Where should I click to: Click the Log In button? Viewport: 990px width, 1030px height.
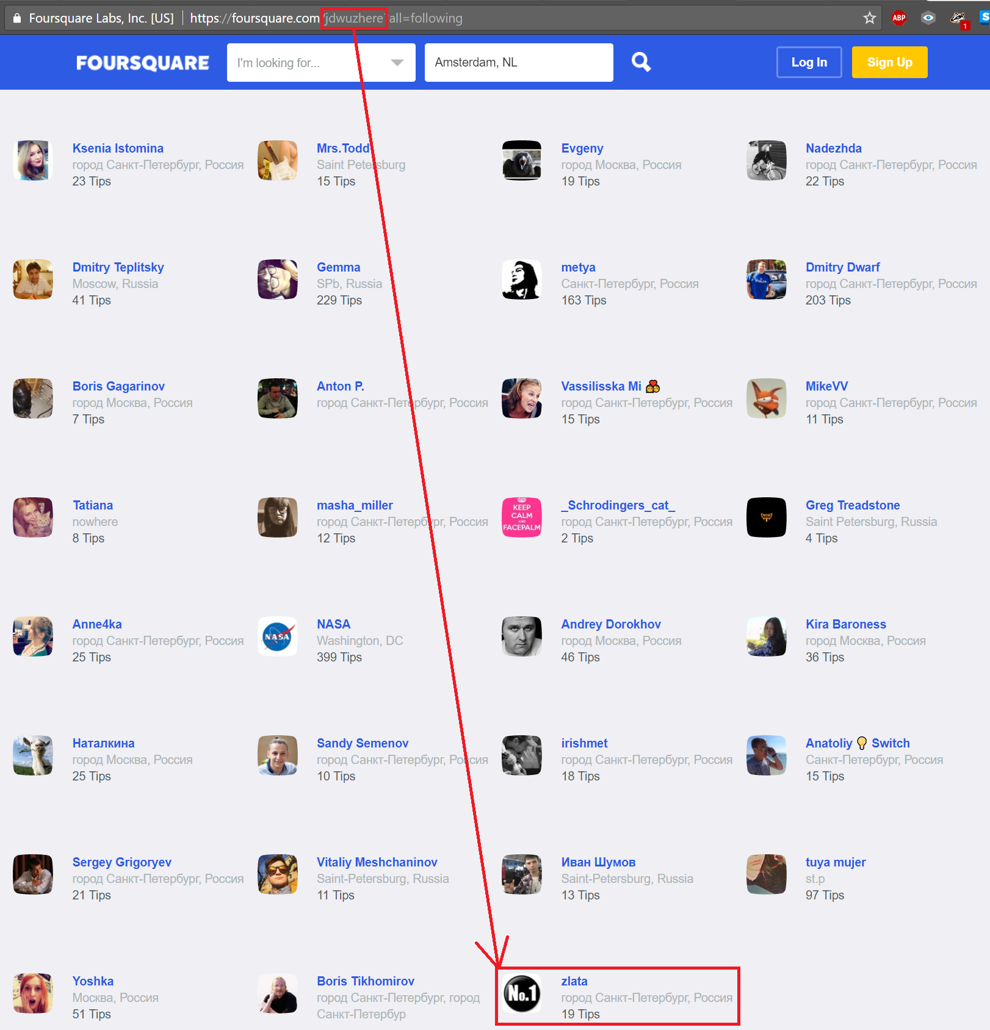[x=809, y=62]
